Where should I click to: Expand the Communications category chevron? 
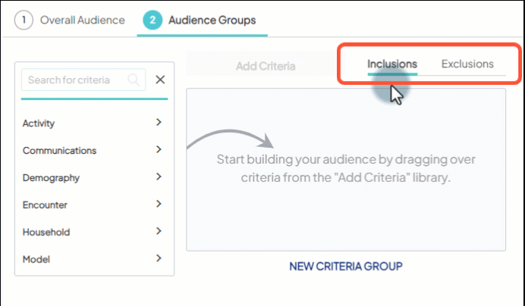pos(159,149)
